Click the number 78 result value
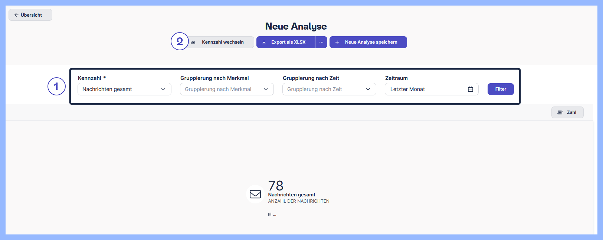The height and width of the screenshot is (240, 603). coord(276,185)
